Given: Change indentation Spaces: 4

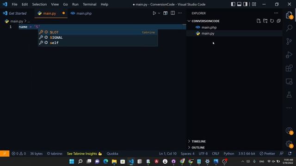Looking at the screenshot, I should [x=187, y=154].
